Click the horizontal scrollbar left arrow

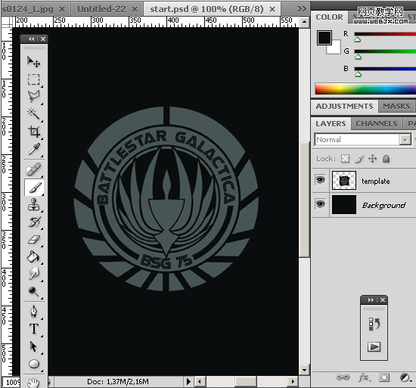tap(200, 382)
